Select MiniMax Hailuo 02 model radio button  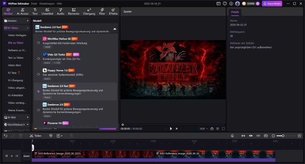(x=39, y=43)
